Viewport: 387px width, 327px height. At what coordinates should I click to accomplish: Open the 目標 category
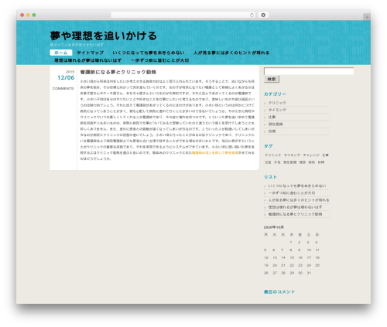(272, 131)
